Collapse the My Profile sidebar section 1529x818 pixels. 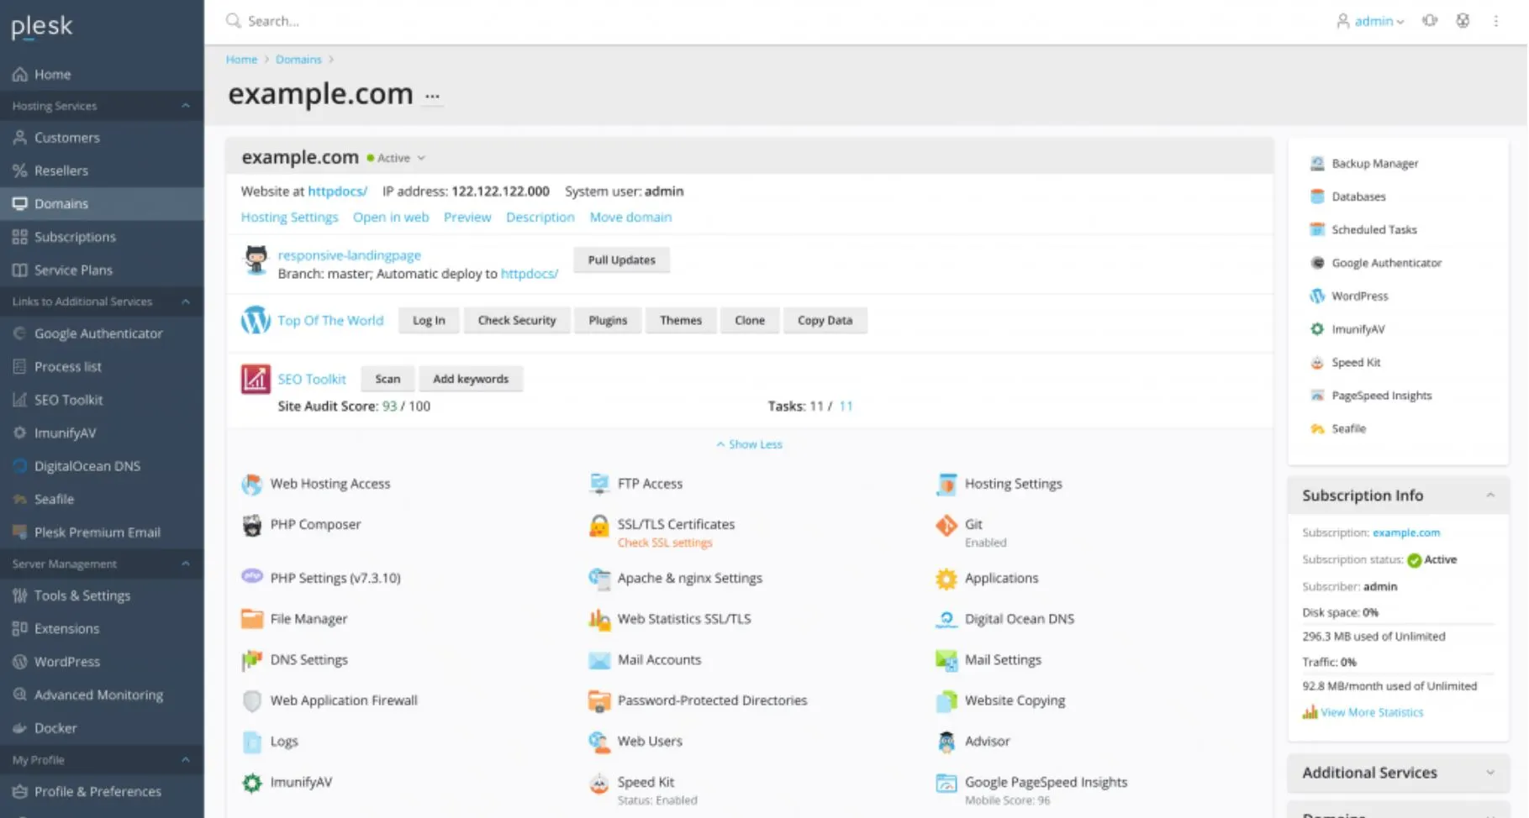coord(186,760)
